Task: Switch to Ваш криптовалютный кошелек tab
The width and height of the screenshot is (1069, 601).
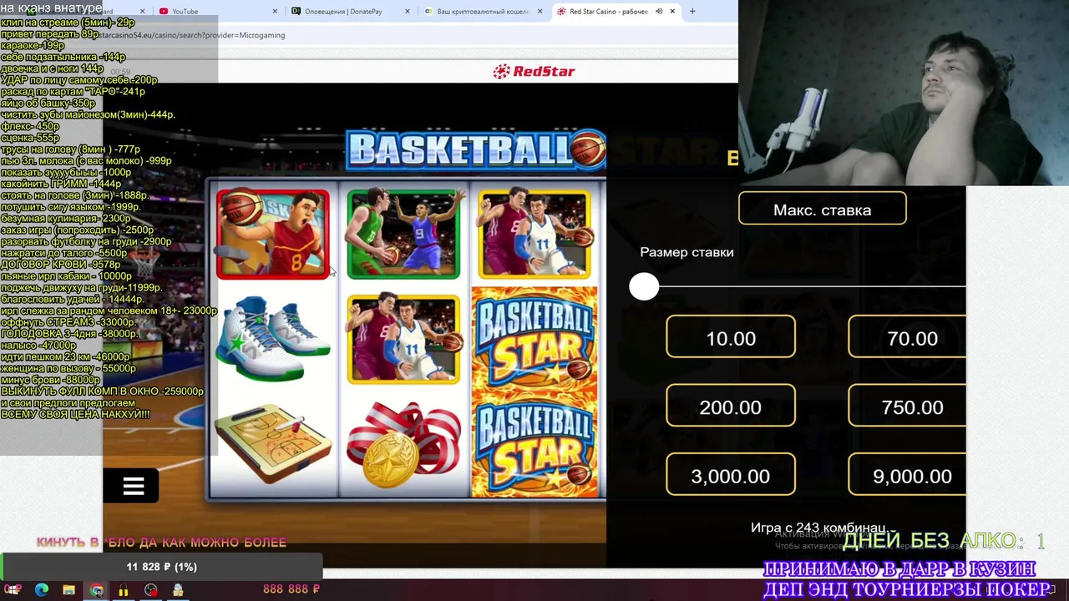Action: coord(483,12)
